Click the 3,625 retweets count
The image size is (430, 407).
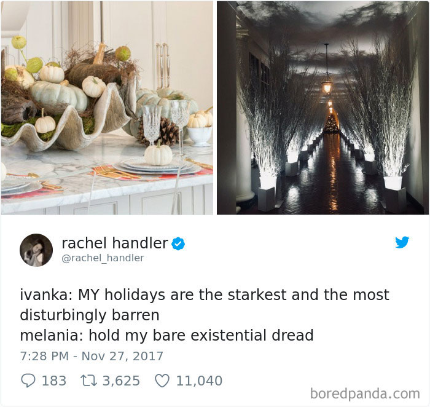121,381
